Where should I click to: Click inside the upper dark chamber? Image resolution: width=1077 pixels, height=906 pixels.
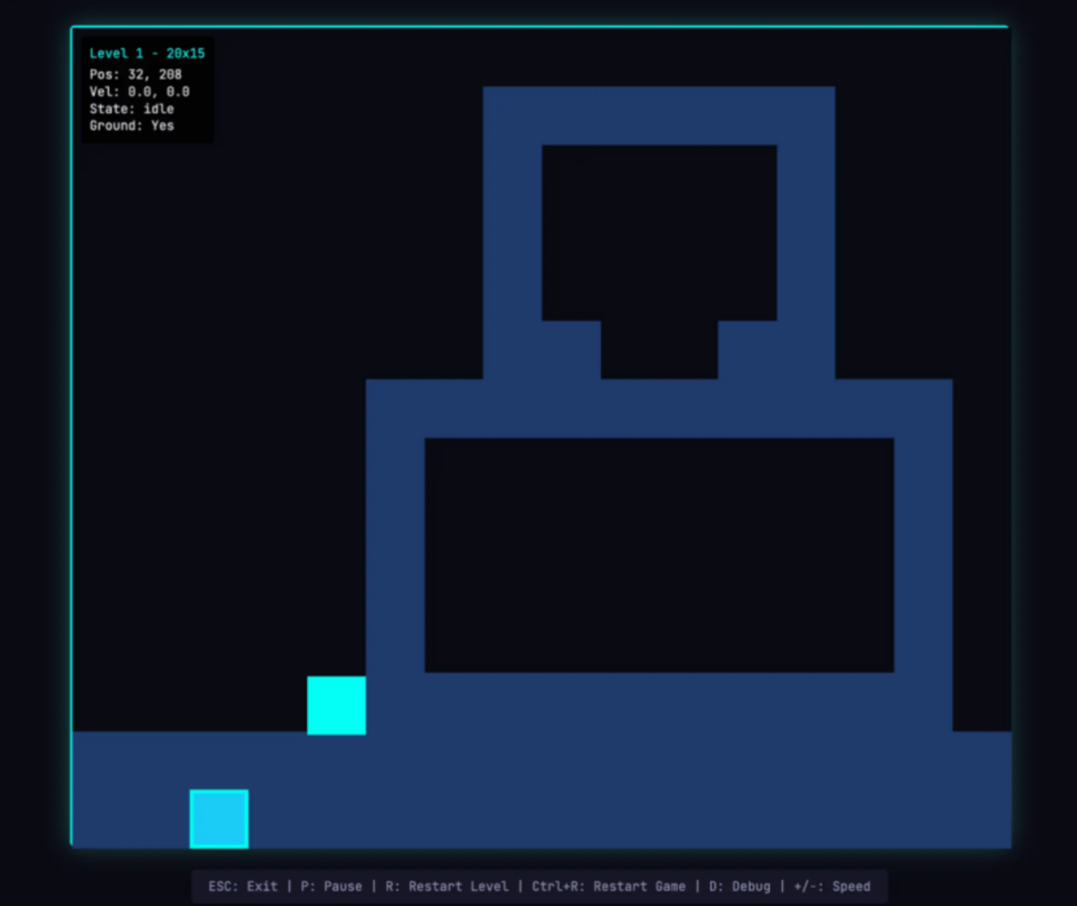(x=659, y=232)
